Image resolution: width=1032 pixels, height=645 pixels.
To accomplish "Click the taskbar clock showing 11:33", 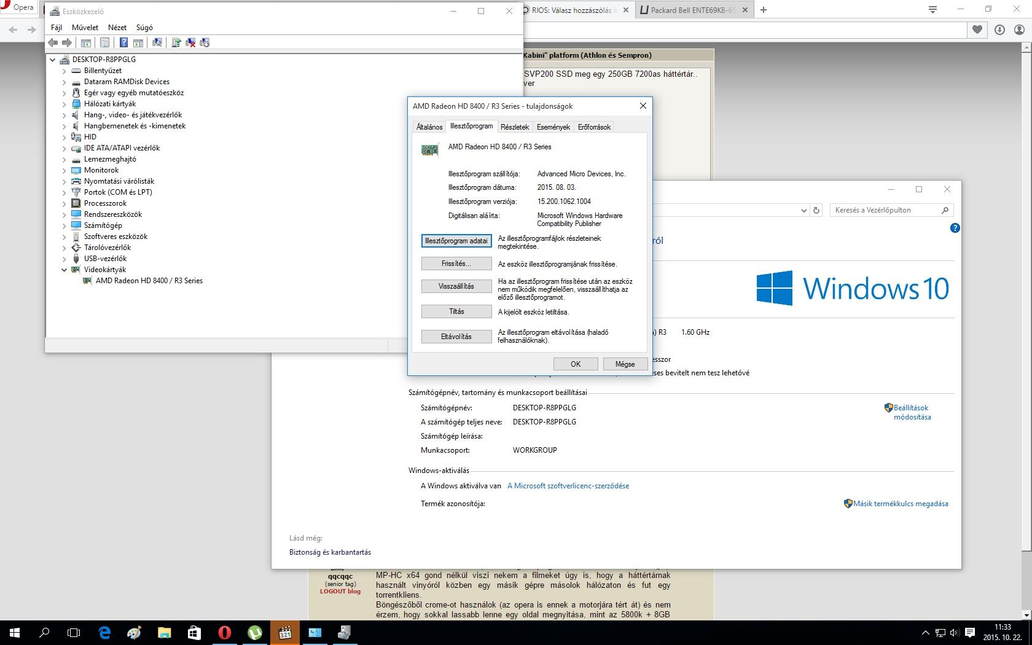I will tap(1003, 632).
